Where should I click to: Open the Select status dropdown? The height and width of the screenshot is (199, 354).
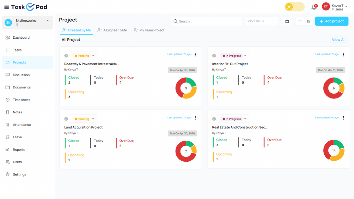261,21
